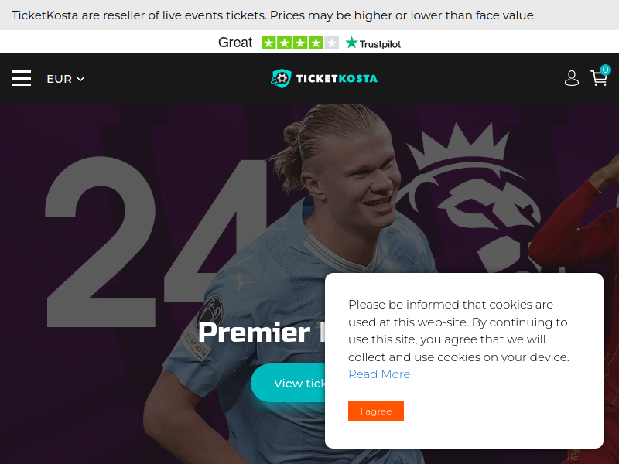The width and height of the screenshot is (619, 464).
Task: Click the I agree cookie button
Action: pos(376,411)
